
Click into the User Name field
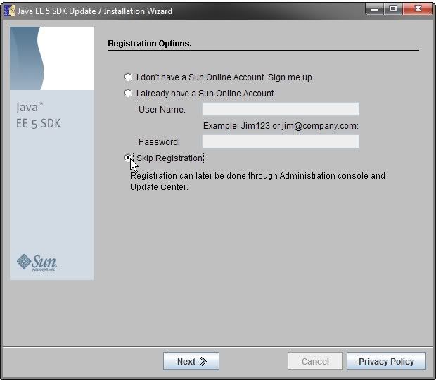[x=280, y=109]
